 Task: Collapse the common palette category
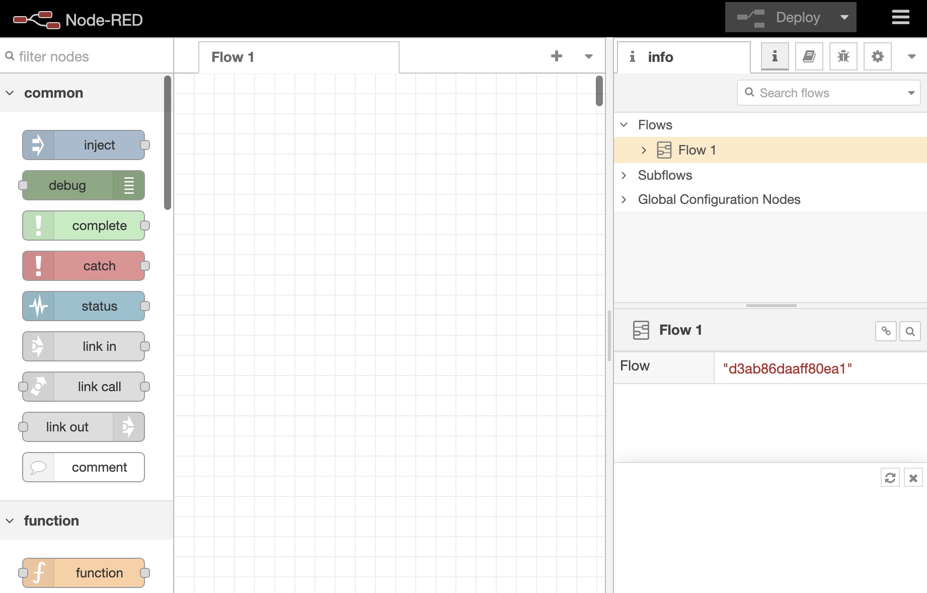click(10, 93)
